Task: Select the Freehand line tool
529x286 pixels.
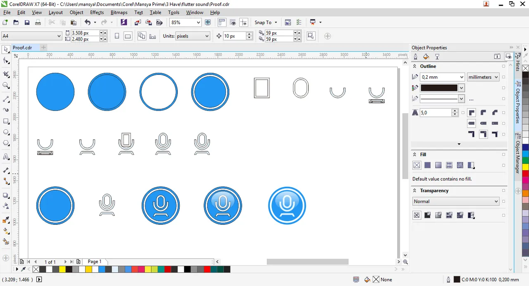Action: tap(6, 99)
